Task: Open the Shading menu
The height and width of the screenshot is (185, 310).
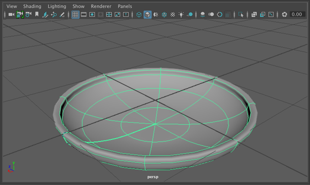Action: 32,6
